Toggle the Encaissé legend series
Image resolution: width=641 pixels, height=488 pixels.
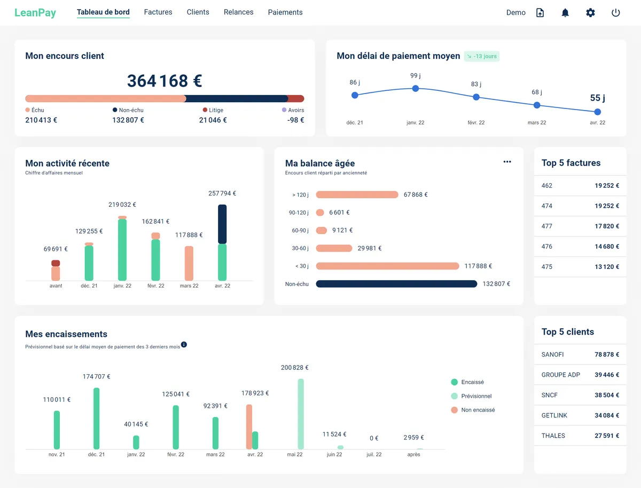467,382
